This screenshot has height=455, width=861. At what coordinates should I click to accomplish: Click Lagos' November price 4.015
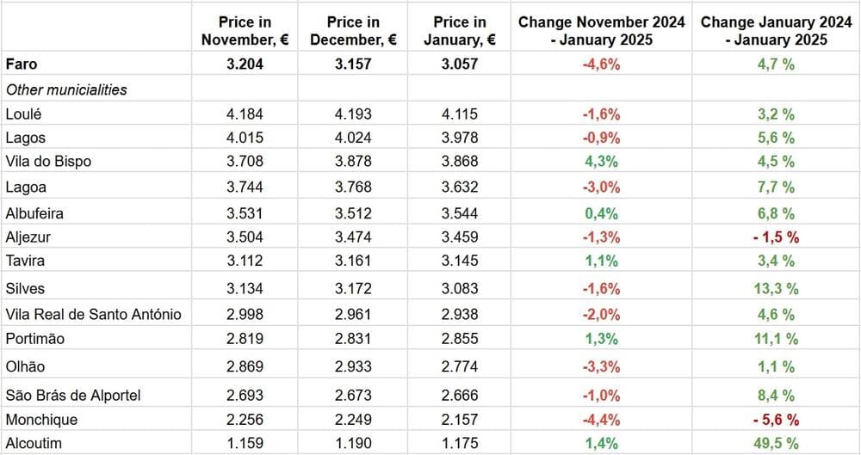coord(245,138)
